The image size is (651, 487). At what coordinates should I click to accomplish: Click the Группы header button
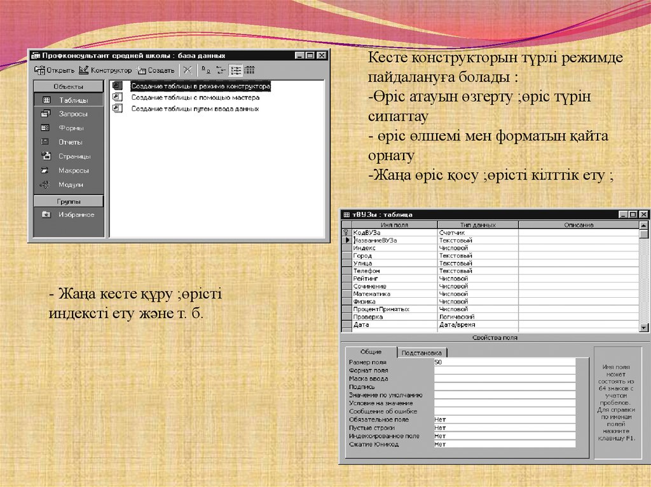[x=69, y=201]
